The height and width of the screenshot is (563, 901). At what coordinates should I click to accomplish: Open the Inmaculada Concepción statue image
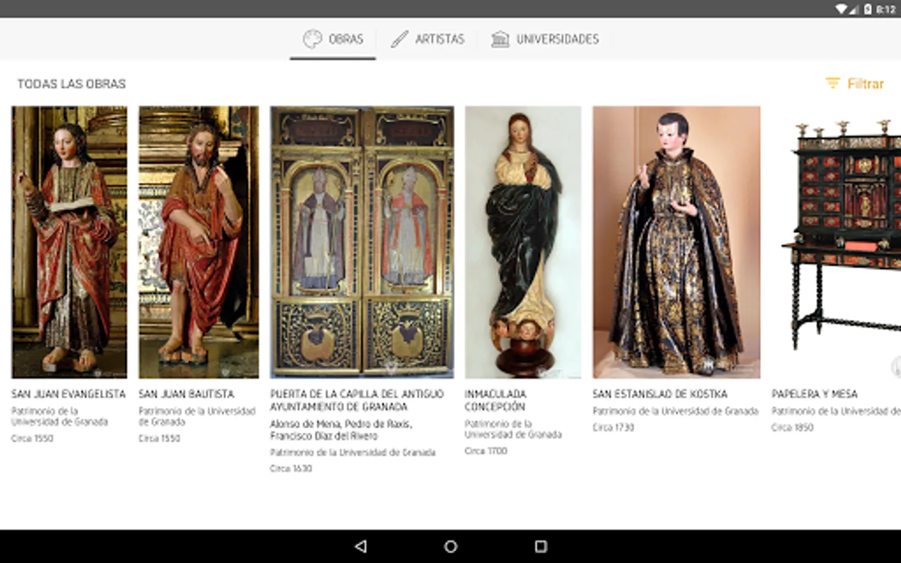(x=523, y=242)
